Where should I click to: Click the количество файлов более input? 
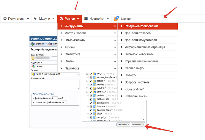click(64, 102)
